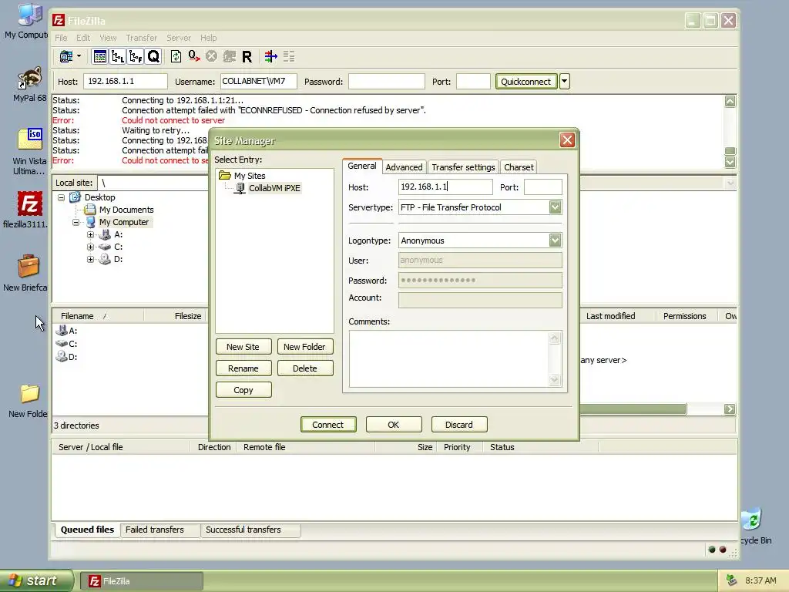This screenshot has width=789, height=592.
Task: Click the synchronized browsing toolbar icon
Action: coord(289,56)
